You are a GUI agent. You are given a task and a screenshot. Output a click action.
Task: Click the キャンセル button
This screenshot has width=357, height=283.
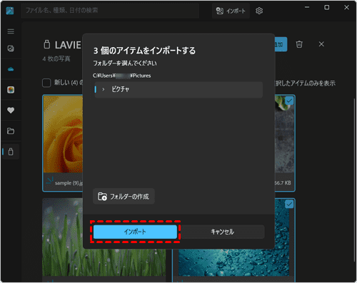coord(223,232)
